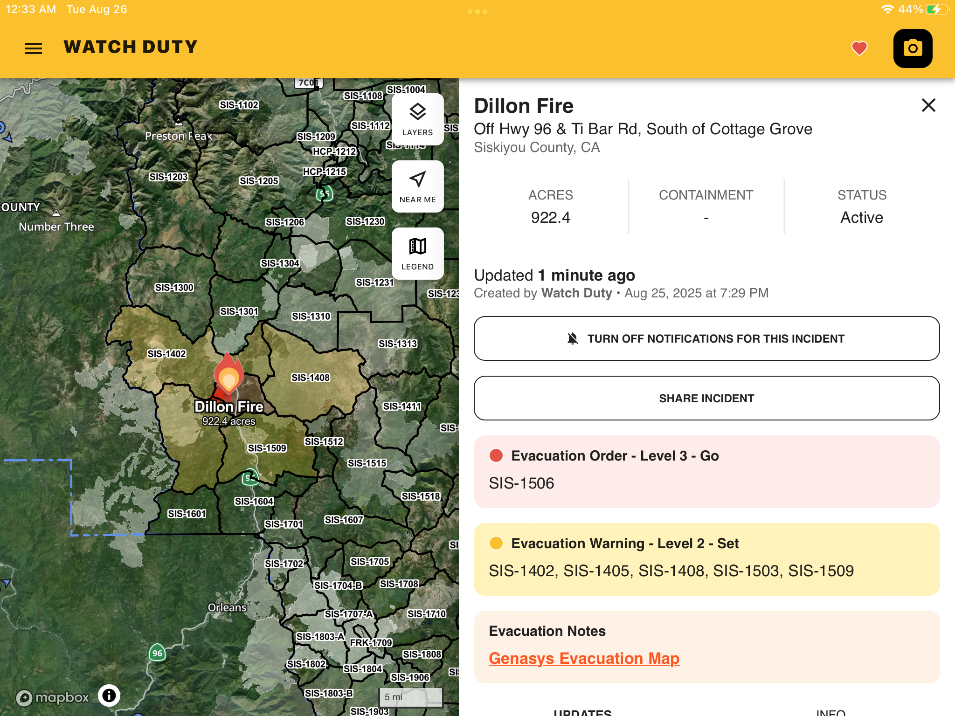Tap the Preston Peak summit marker
The height and width of the screenshot is (716, 955).
coord(179,123)
